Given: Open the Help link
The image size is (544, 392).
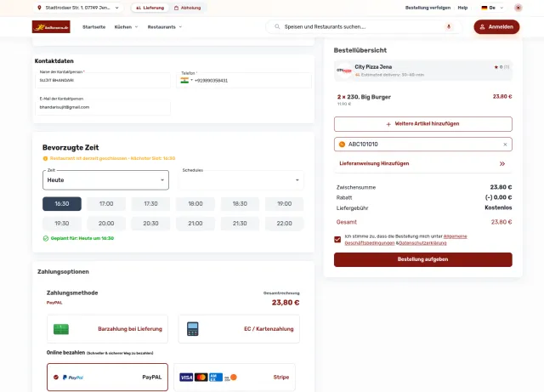Looking at the screenshot, I should point(462,8).
